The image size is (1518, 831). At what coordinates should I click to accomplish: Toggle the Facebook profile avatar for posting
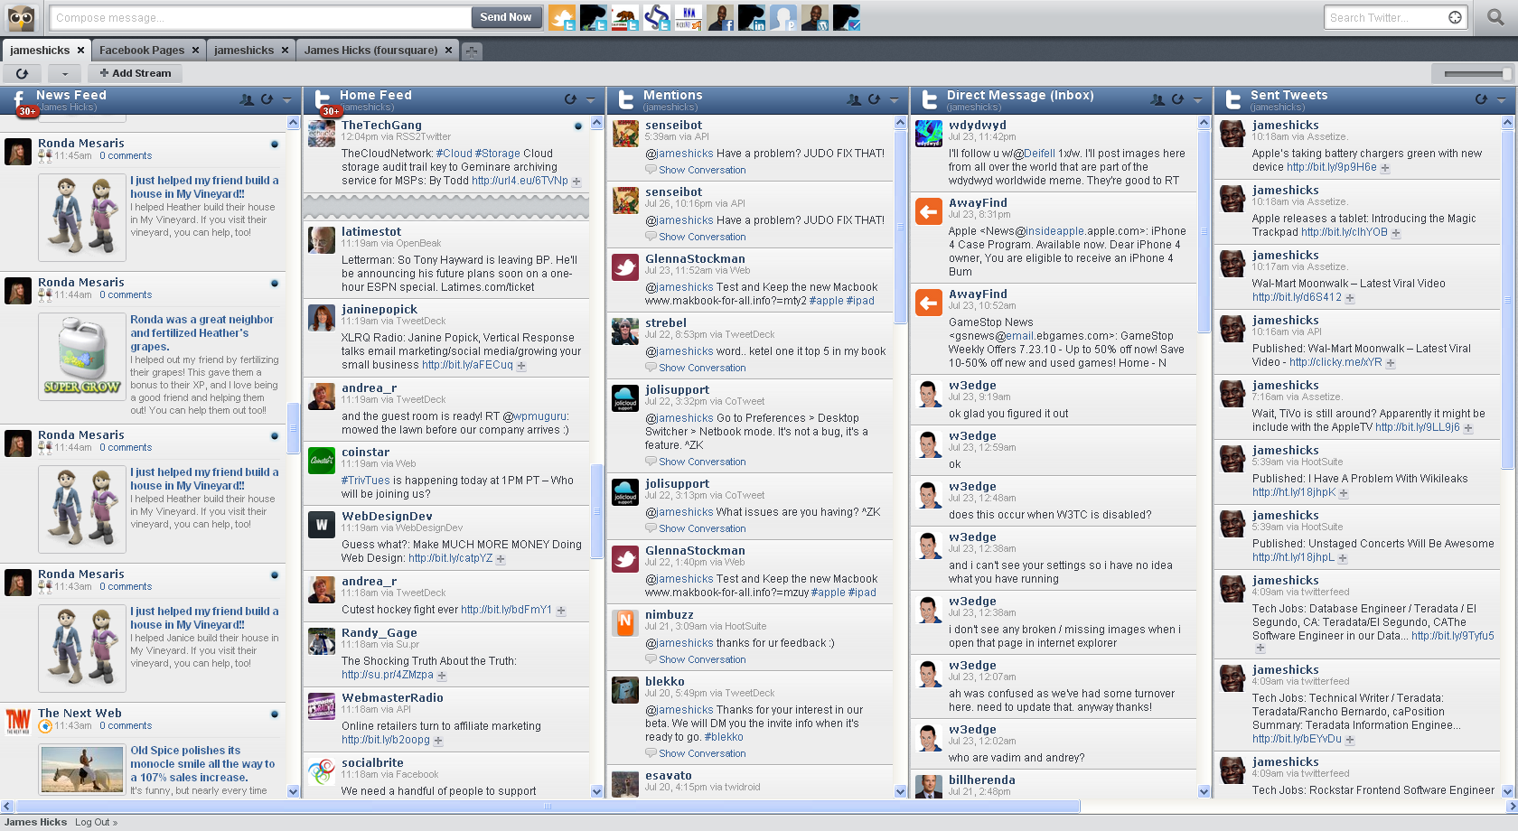720,17
